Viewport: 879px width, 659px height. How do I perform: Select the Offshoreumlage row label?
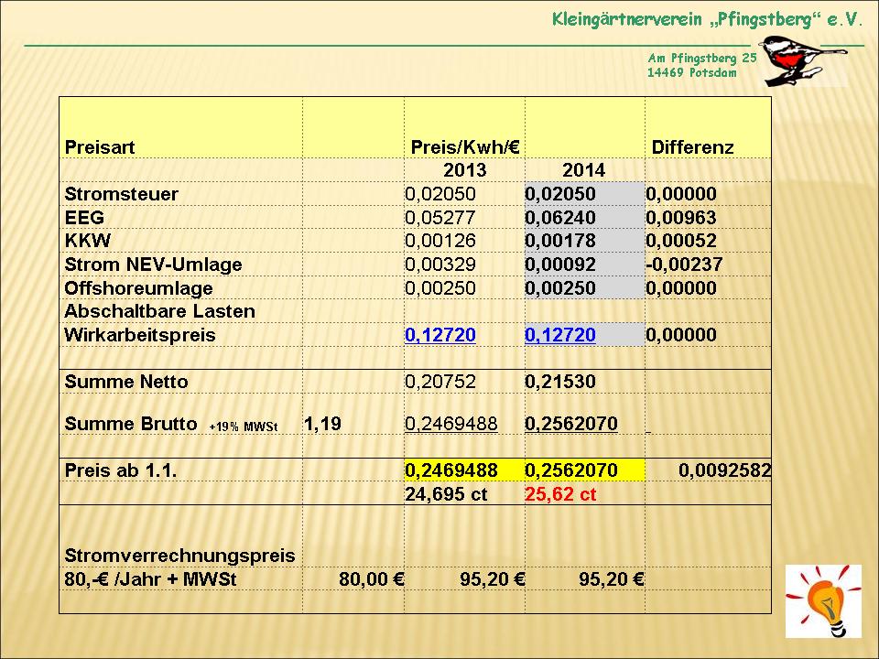pos(139,288)
